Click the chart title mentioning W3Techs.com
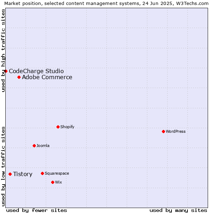Image resolution: width=213 pixels, height=213 pixels. 106,4
